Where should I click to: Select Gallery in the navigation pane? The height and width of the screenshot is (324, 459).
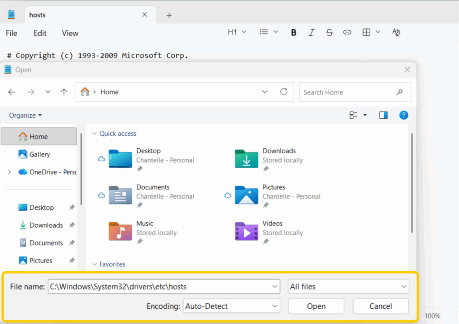coord(39,154)
